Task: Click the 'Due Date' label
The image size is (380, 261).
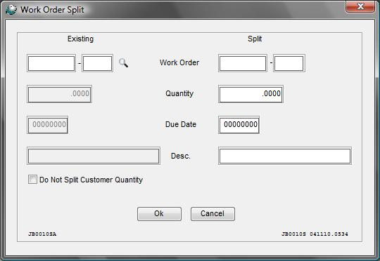Action: point(181,124)
